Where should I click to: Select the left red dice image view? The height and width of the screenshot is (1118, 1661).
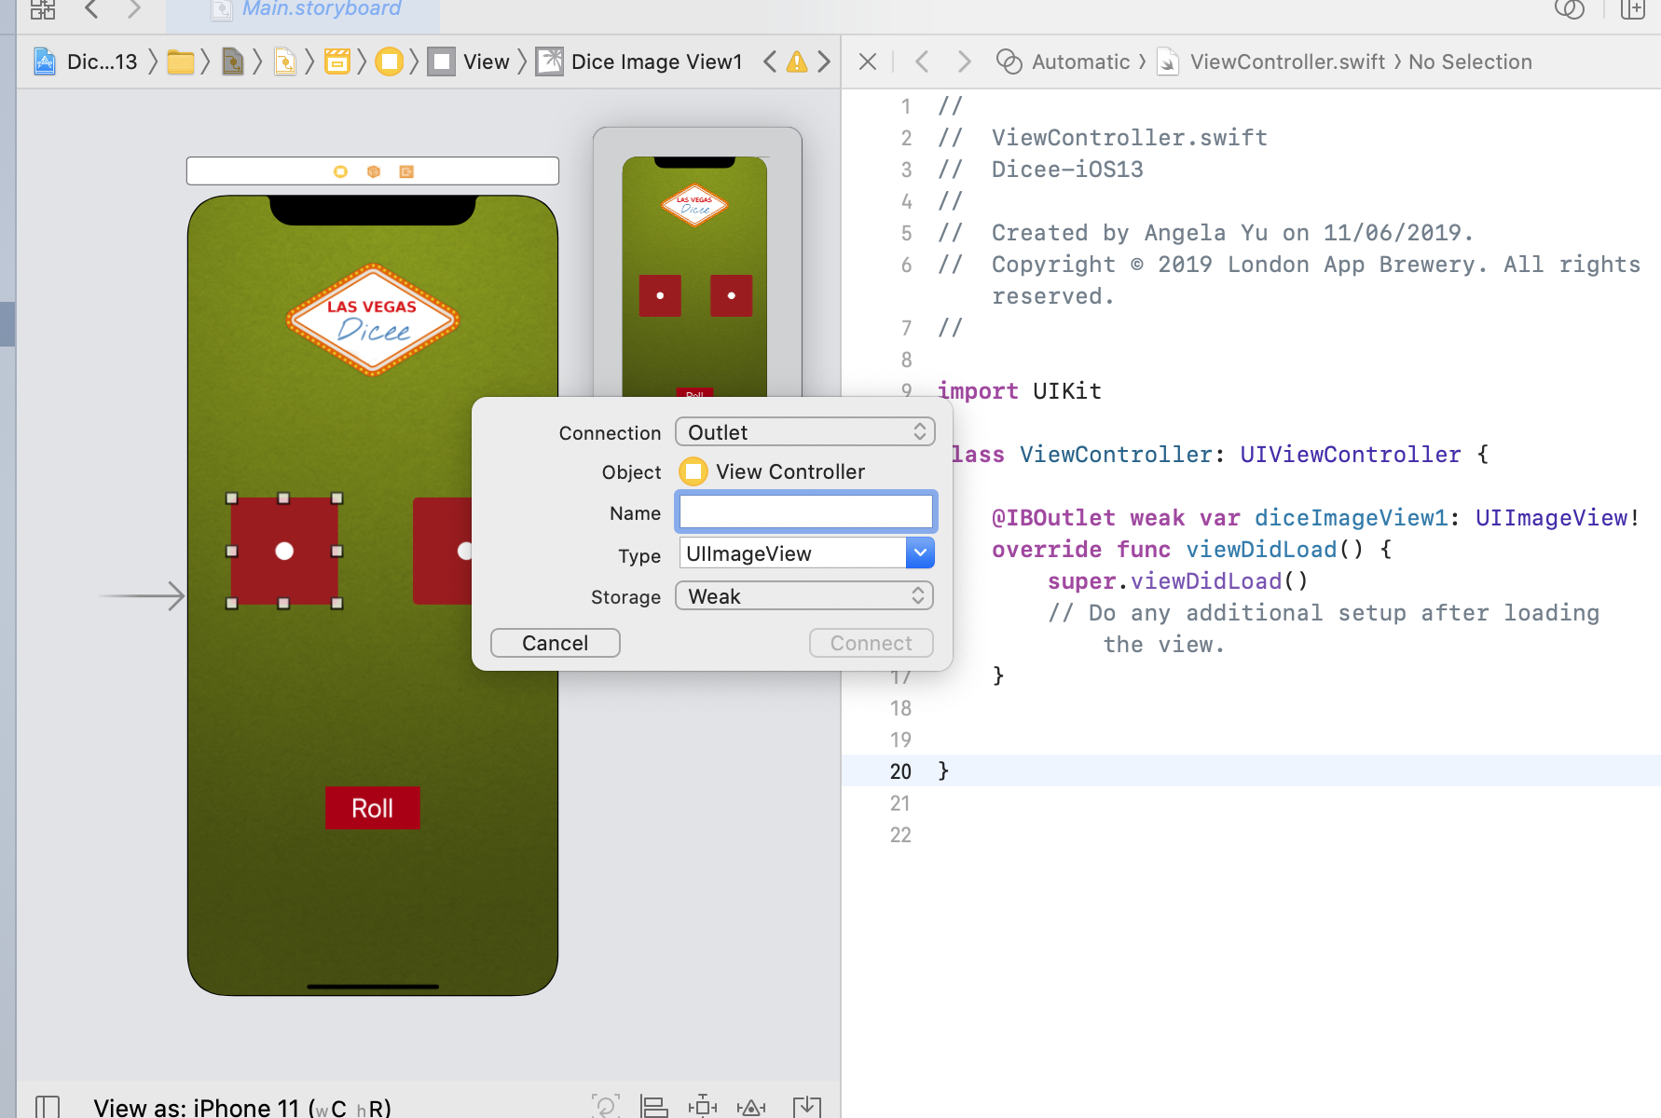(x=284, y=551)
